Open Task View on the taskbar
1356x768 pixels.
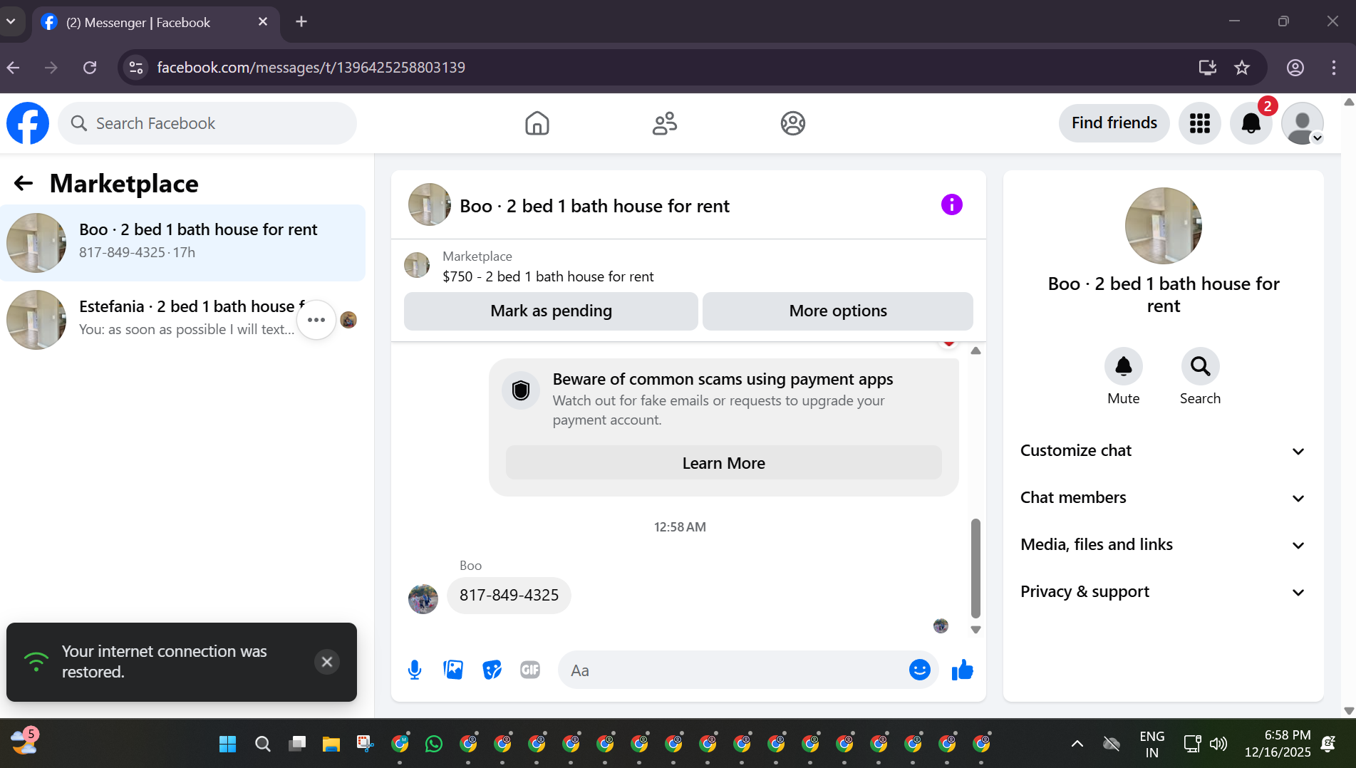click(x=296, y=744)
